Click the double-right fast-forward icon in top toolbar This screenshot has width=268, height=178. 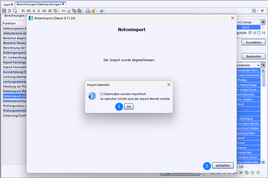pyautogui.click(x=44, y=11)
